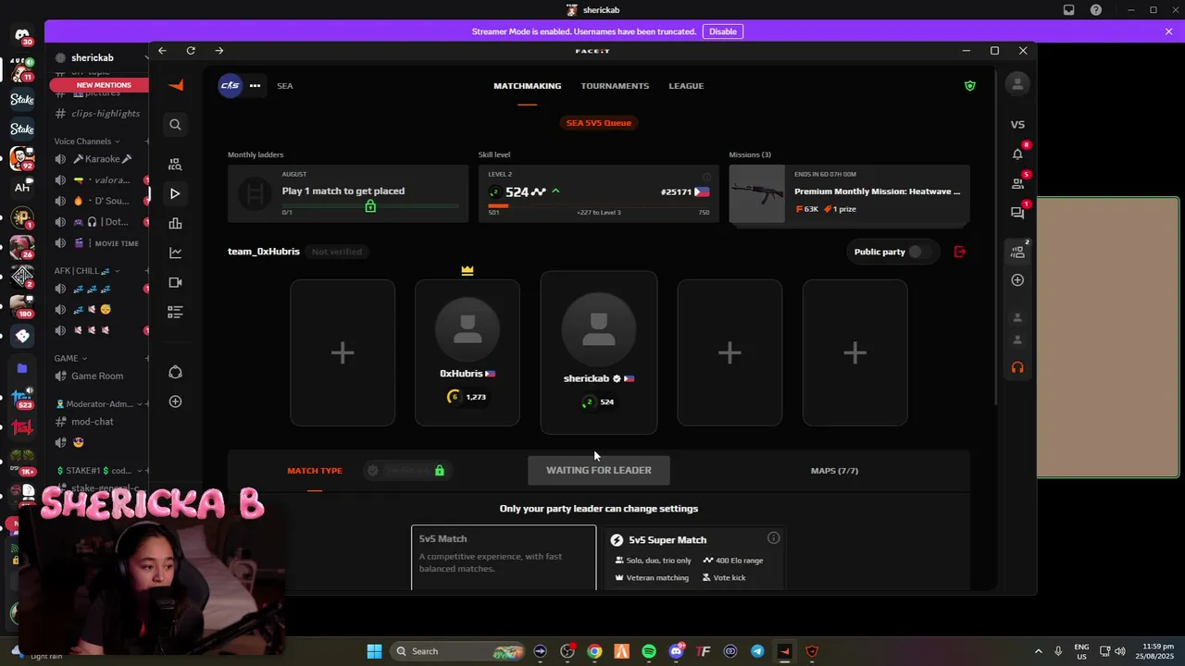Click the plus circle icon in right sidebar
Image resolution: width=1185 pixels, height=666 pixels.
1017,279
